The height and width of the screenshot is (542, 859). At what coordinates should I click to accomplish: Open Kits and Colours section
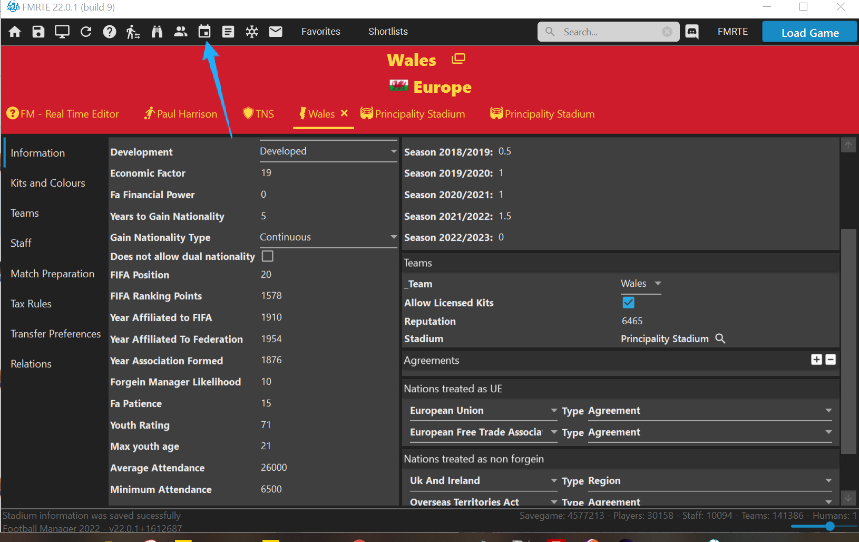coord(48,183)
